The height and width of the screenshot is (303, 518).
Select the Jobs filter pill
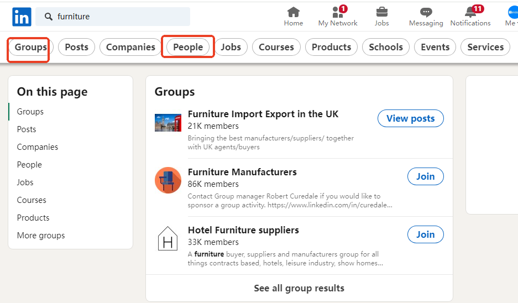[x=231, y=47]
